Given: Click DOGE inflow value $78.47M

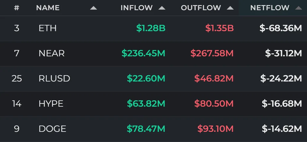Looking at the screenshot, I should pos(146,129).
